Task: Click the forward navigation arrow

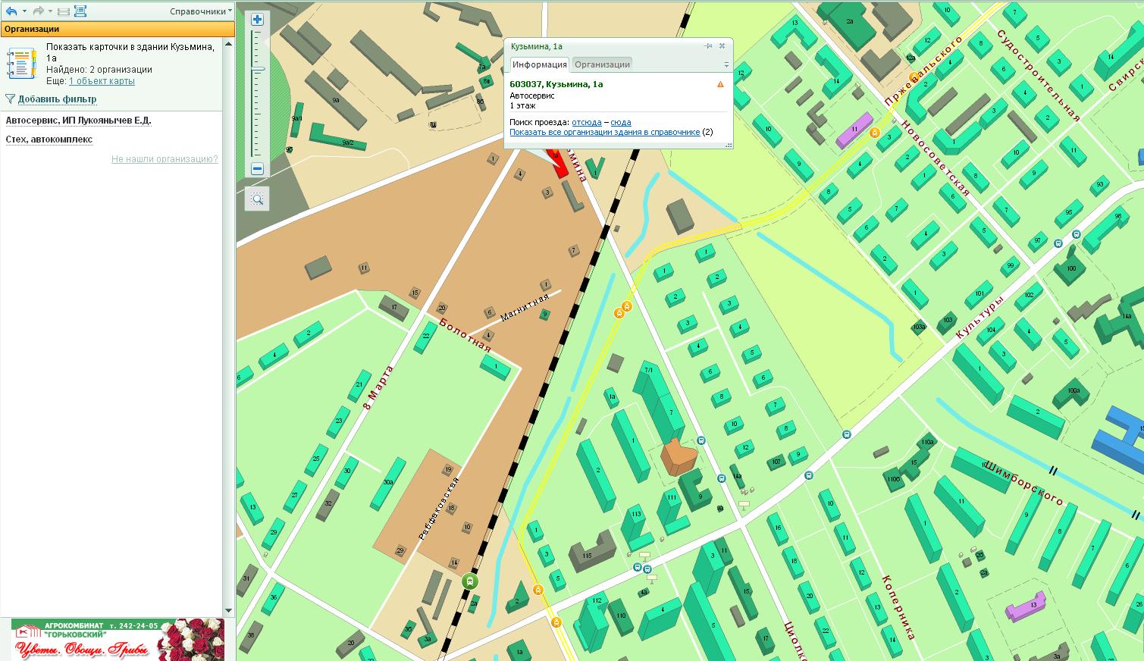Action: (x=37, y=11)
